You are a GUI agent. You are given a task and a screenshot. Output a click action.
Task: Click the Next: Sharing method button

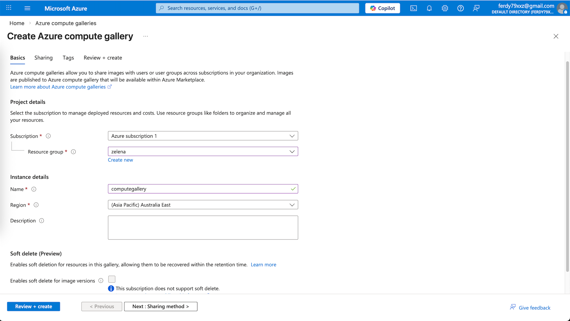[161, 306]
